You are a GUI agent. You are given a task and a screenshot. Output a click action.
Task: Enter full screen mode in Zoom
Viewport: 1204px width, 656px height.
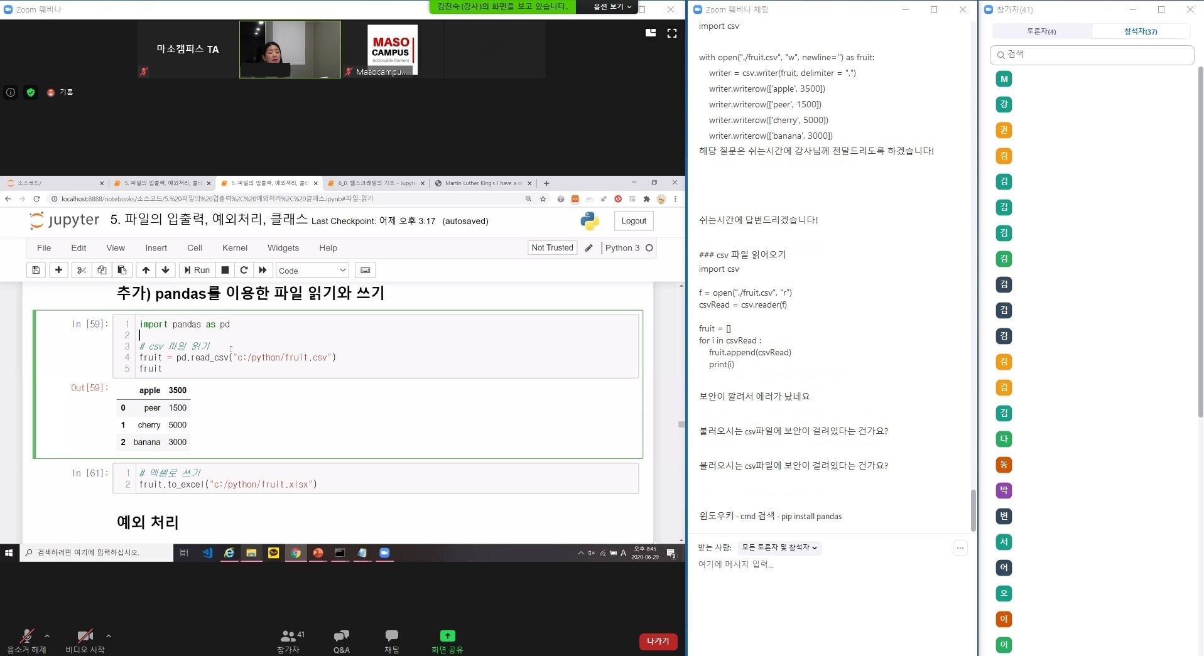click(x=671, y=33)
